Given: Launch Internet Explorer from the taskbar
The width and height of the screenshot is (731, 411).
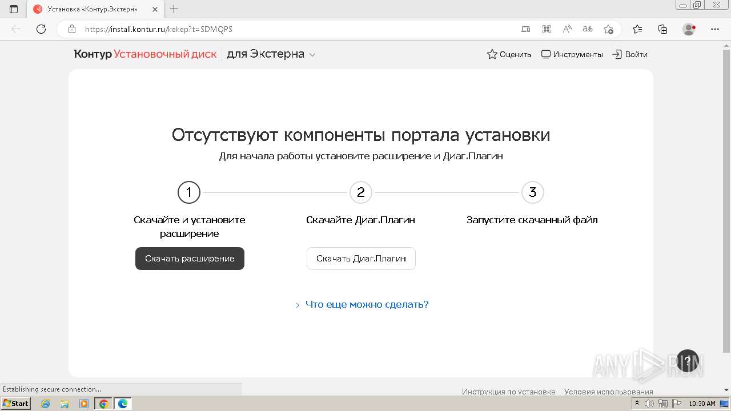Looking at the screenshot, I should point(46,404).
